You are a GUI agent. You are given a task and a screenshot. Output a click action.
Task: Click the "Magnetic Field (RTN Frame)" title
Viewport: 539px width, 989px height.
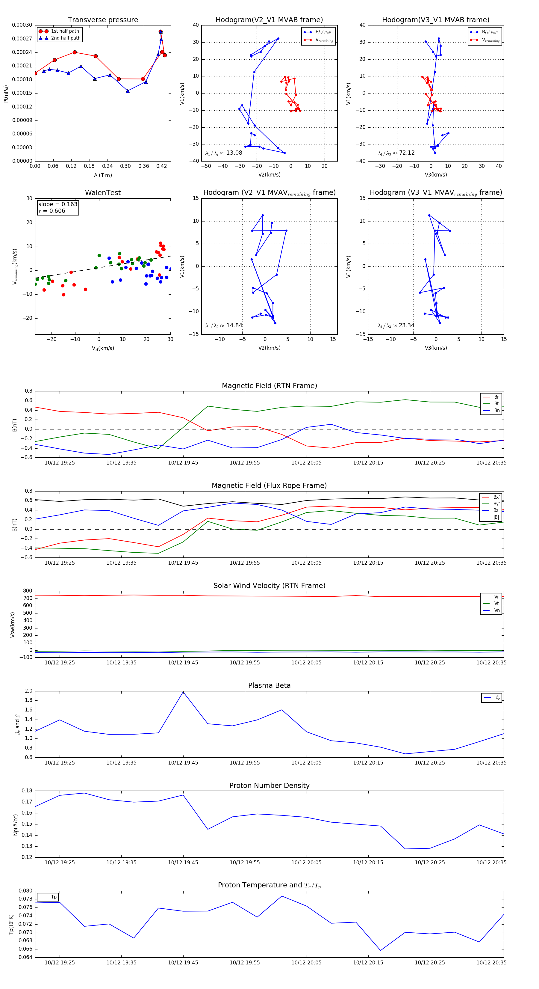point(269,386)
